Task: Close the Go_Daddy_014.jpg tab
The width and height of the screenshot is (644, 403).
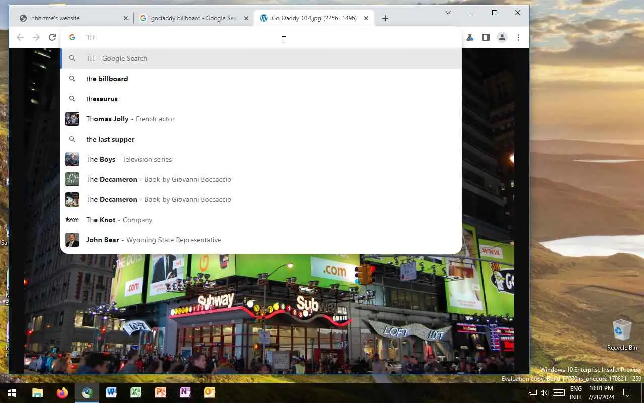Action: point(366,18)
